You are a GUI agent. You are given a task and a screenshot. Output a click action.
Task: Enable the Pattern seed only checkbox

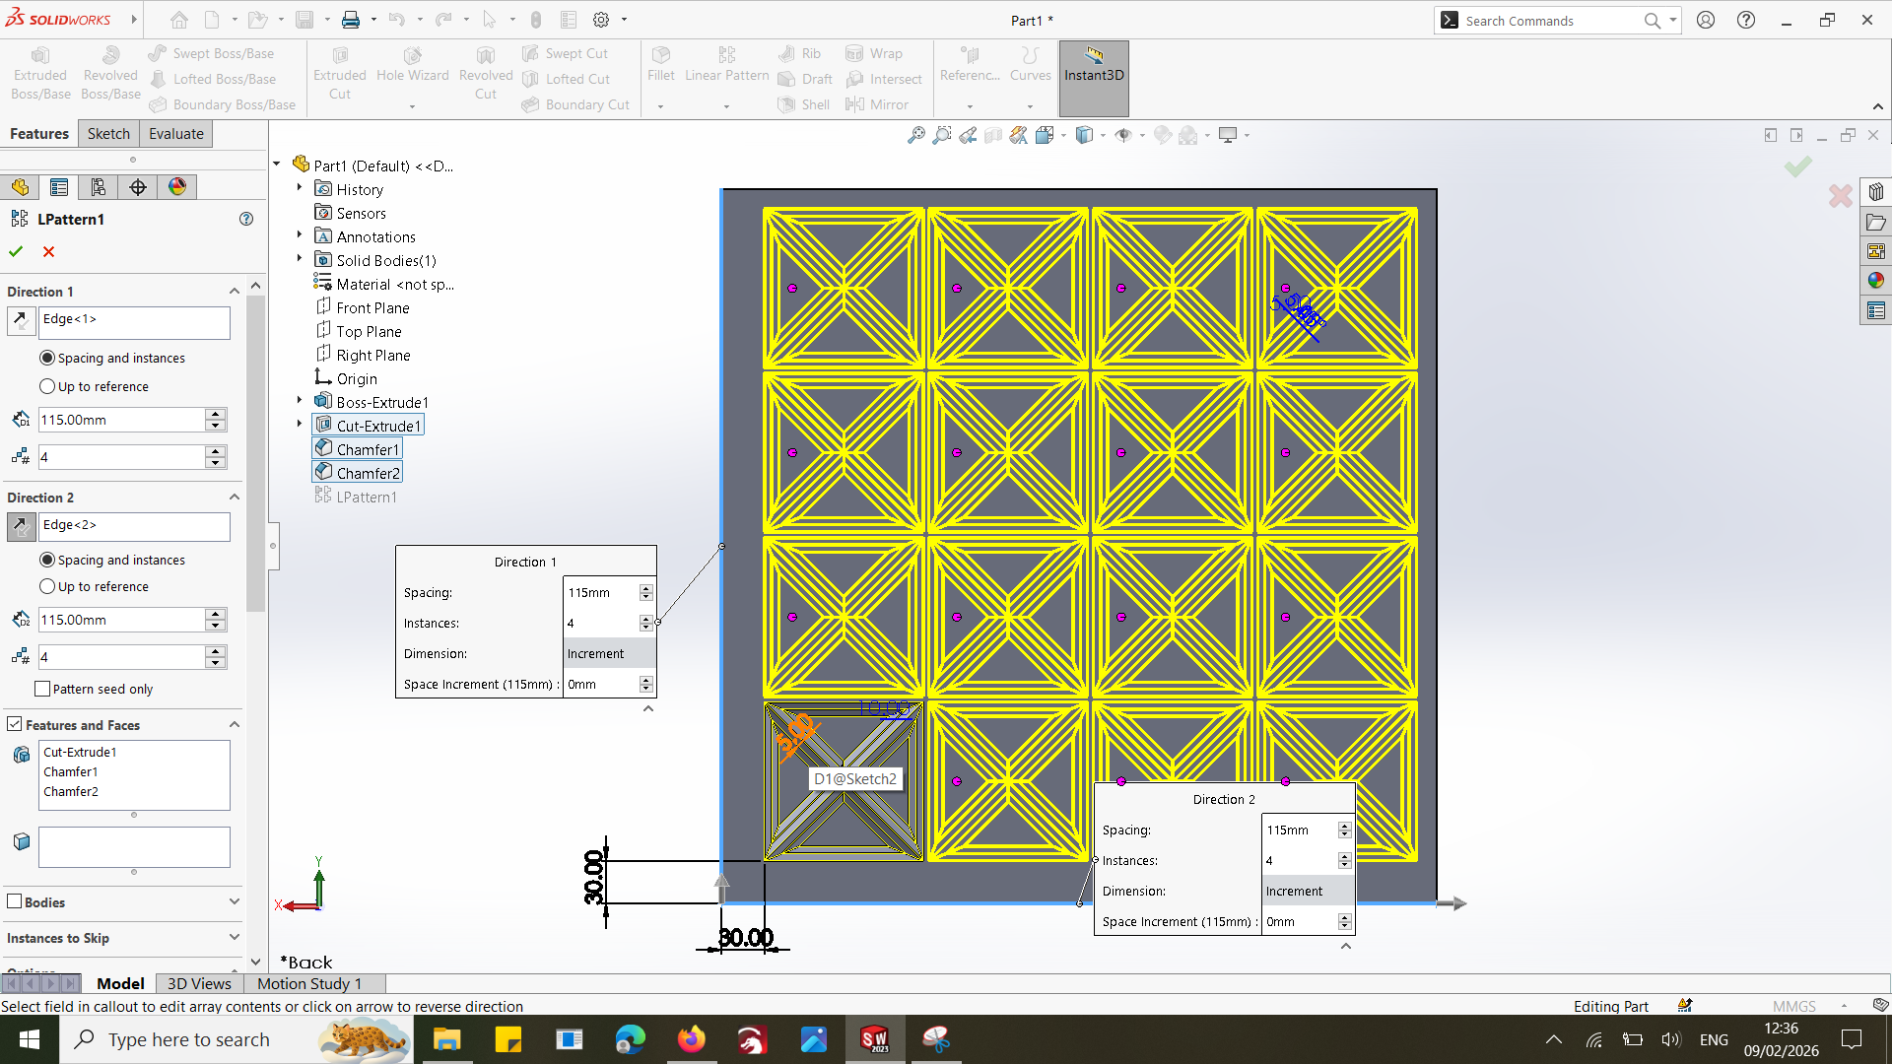click(42, 689)
